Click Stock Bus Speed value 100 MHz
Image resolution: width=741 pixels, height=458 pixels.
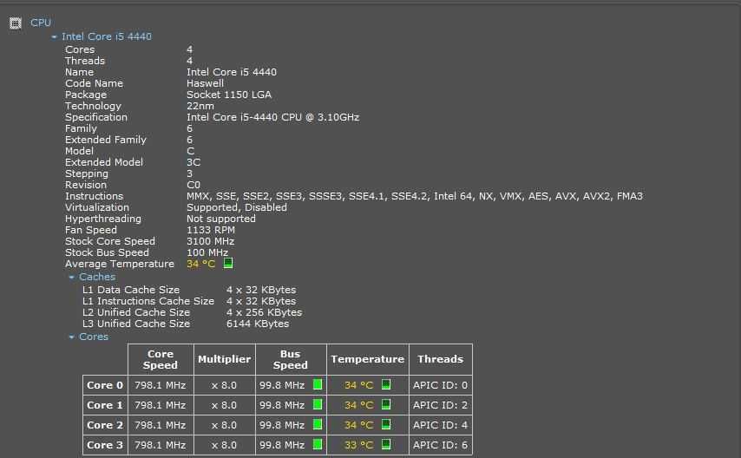coord(207,253)
